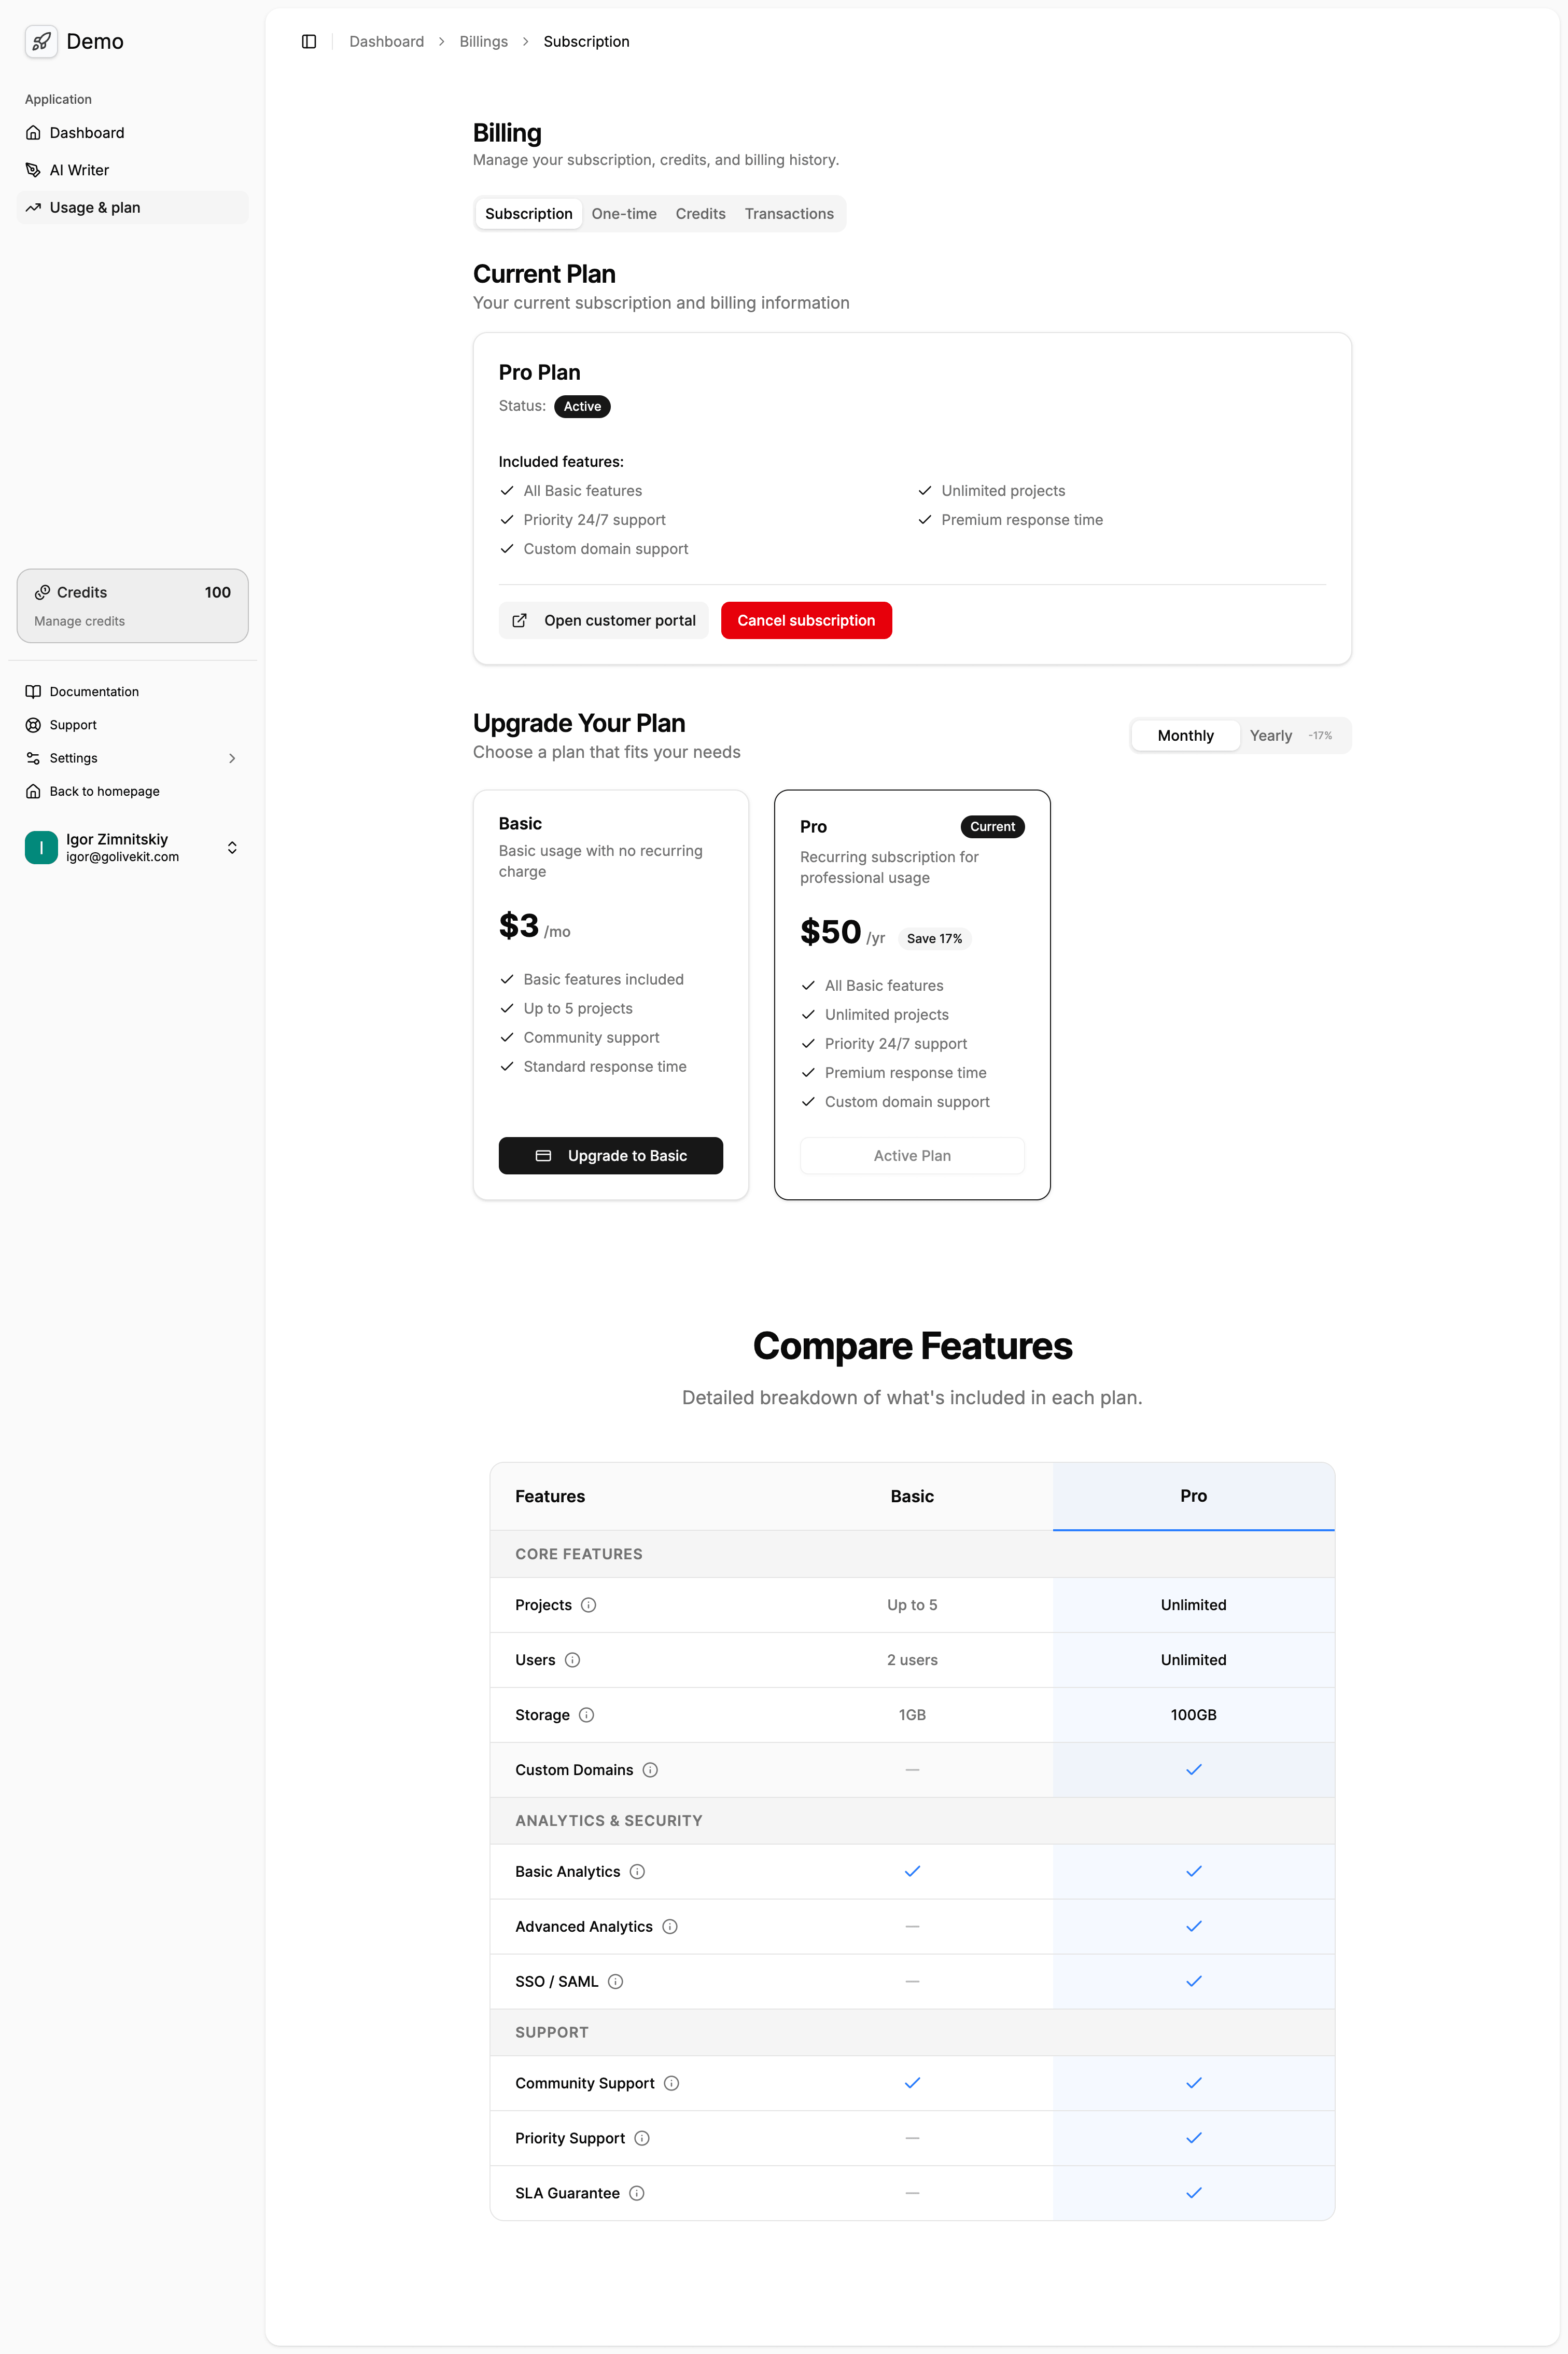Switch to the Credits tab
1568x2354 pixels.
700,214
